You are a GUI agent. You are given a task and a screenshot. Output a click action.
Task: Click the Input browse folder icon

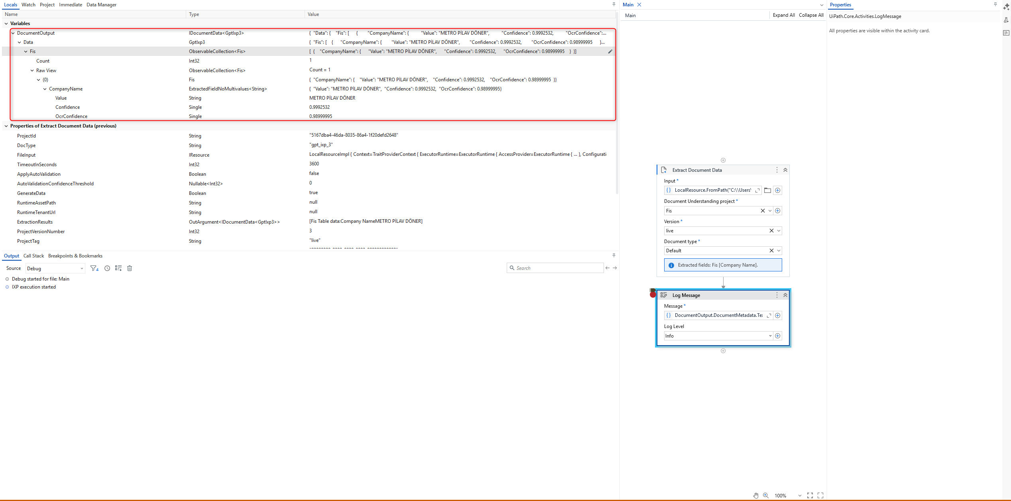click(767, 190)
